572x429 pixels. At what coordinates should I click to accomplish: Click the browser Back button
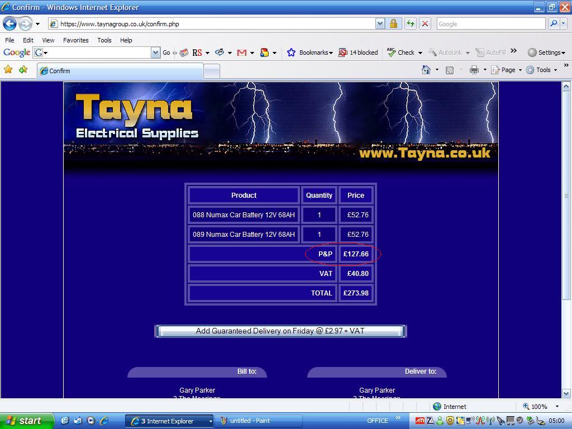coord(10,23)
